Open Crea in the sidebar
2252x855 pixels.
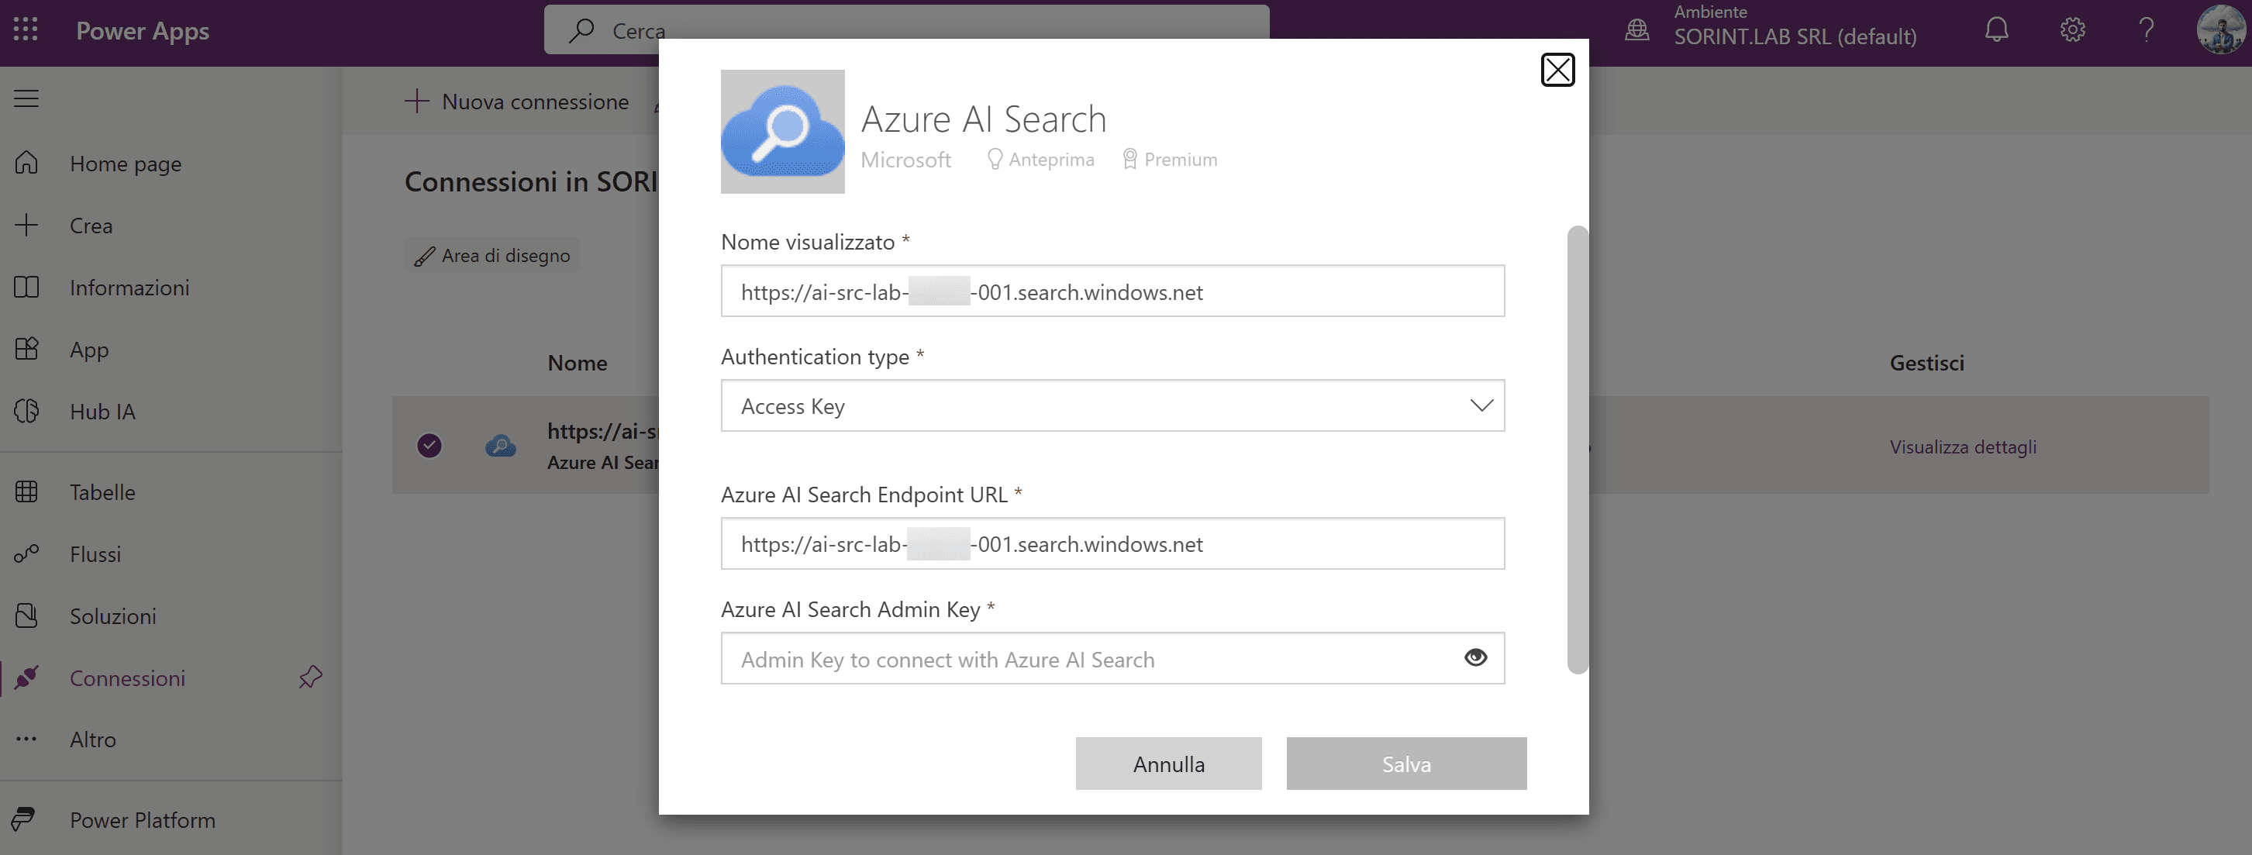pos(91,226)
